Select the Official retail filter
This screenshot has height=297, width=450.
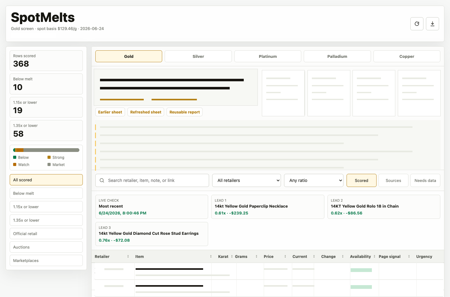[46, 234]
